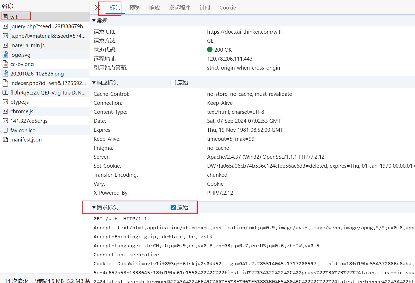Collapse the 常规 general section
This screenshot has width=415, height=283.
(94, 21)
